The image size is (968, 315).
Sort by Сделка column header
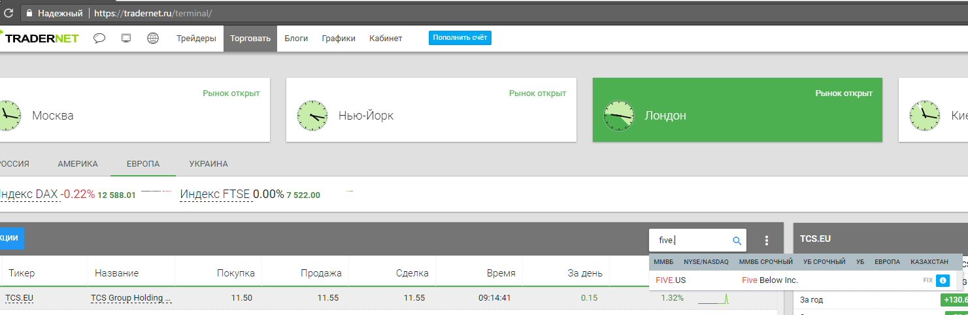point(412,273)
